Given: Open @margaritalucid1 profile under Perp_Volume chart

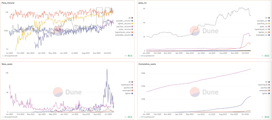Looking at the screenshot, I should pyautogui.click(x=12, y=55).
